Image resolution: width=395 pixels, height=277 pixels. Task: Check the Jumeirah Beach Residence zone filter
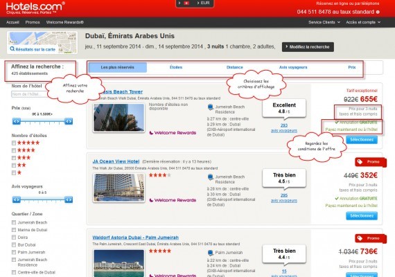coord(14,260)
